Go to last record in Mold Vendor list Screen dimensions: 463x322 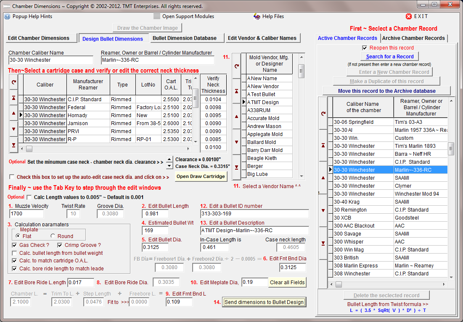pos(236,167)
